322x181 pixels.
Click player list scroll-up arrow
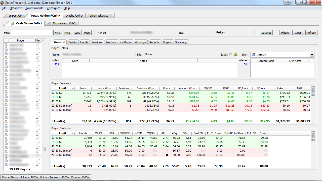44,40
